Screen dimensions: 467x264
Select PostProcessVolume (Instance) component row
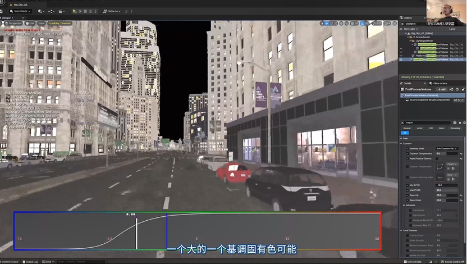pyautogui.click(x=432, y=95)
